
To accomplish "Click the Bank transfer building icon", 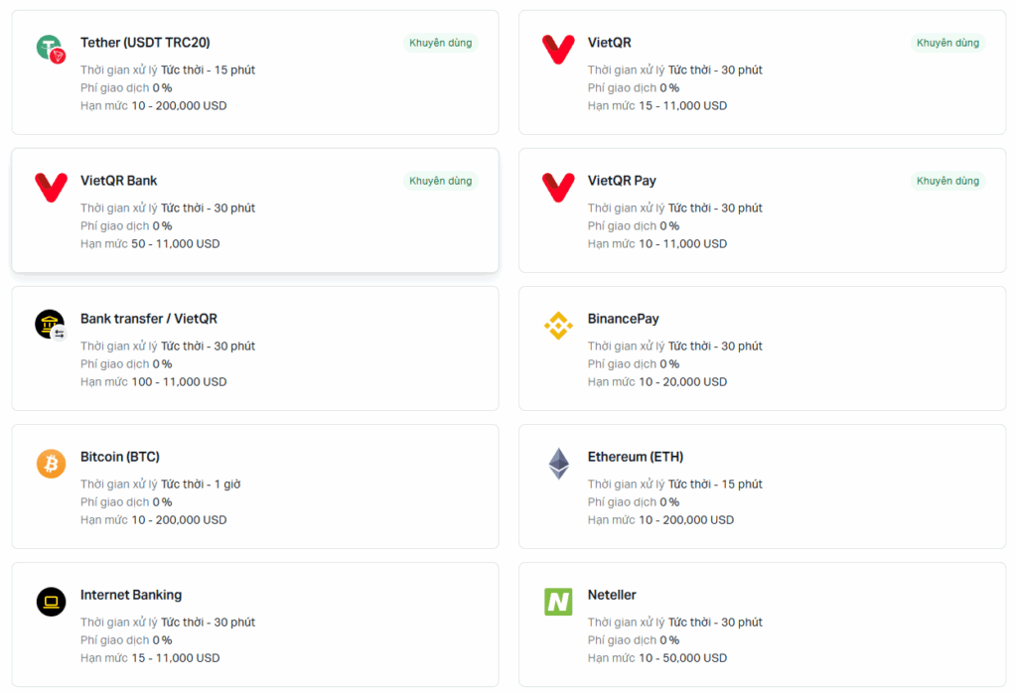I will point(52,326).
